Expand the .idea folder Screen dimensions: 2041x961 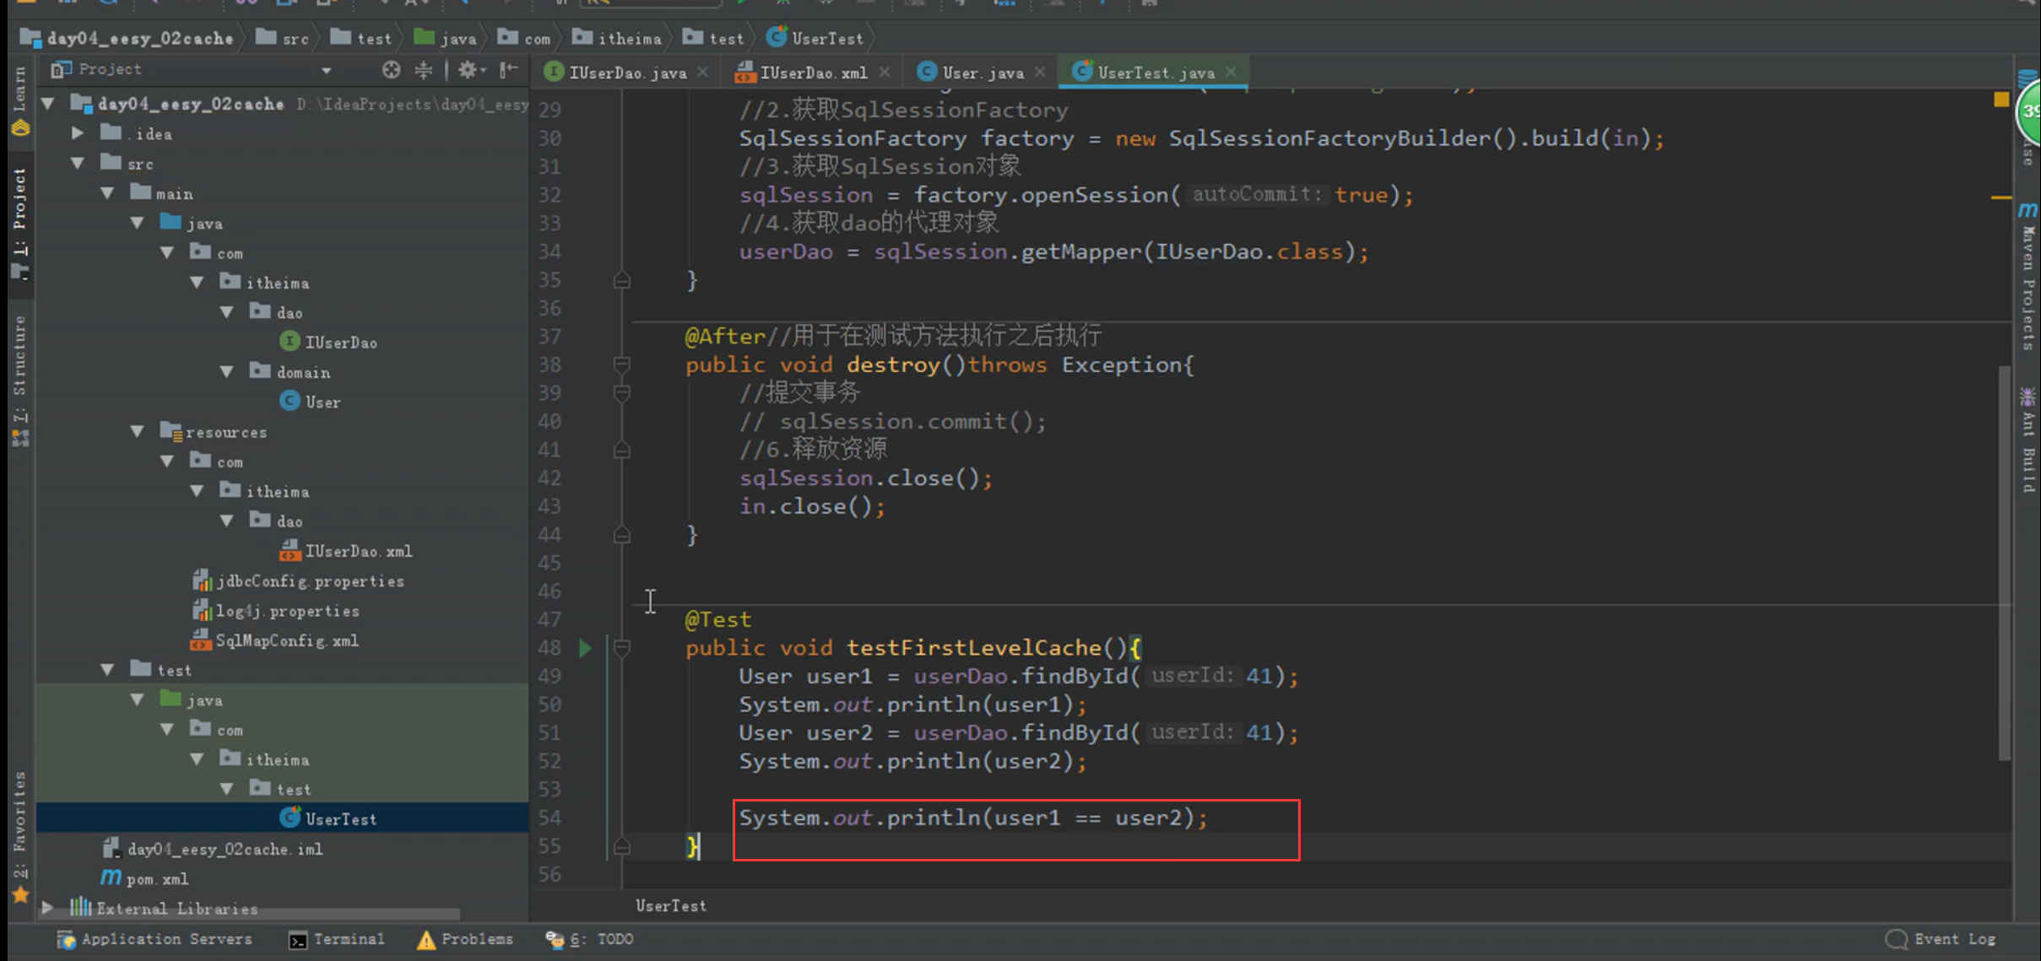(78, 133)
